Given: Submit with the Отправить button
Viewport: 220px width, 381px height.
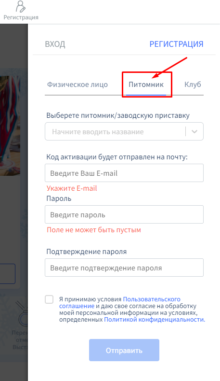Looking at the screenshot, I should [124, 350].
